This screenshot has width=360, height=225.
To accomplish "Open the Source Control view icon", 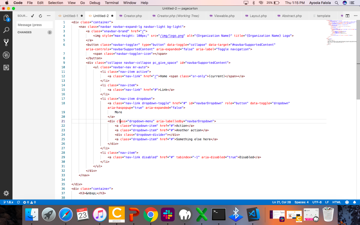I will 6,42.
